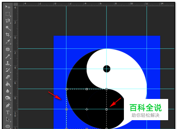Select the Horizontal Type tool
This screenshot has height=129, width=177.
(8, 112)
